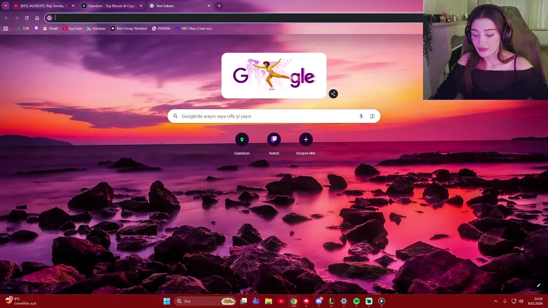The width and height of the screenshot is (548, 308).
Task: Open the red Riot Client taskbar icon
Action: [306, 301]
